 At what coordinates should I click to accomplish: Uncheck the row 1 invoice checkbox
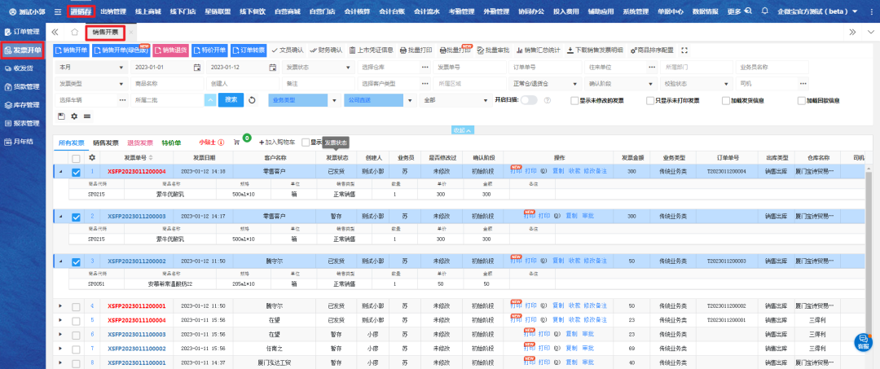click(x=76, y=172)
